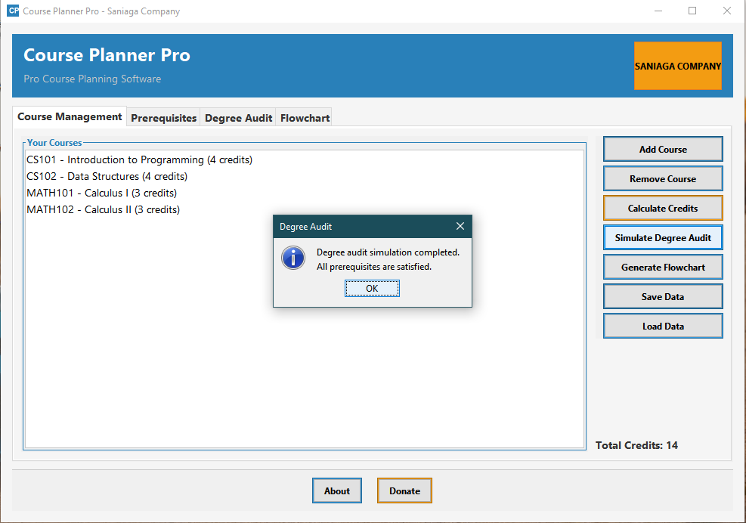This screenshot has width=746, height=523.
Task: Click the orange Saniaga Company logo
Action: pyautogui.click(x=677, y=66)
